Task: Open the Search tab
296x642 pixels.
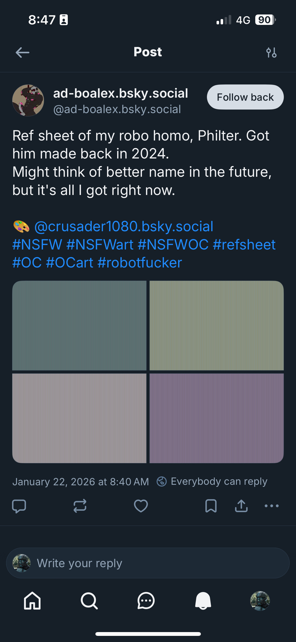Action: pyautogui.click(x=89, y=601)
